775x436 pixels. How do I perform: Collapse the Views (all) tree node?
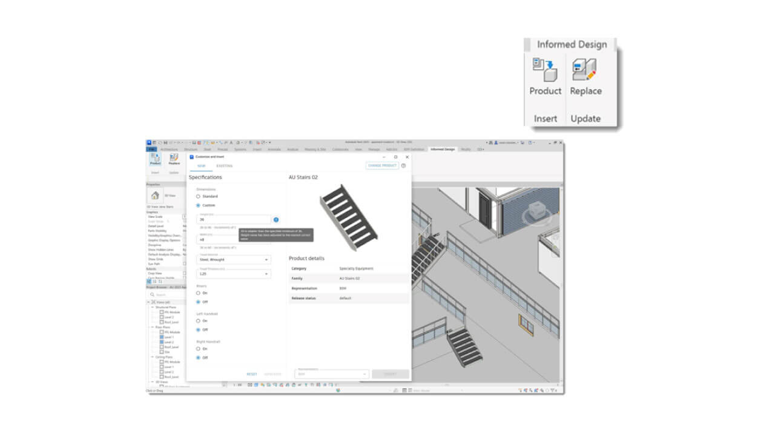click(x=148, y=302)
